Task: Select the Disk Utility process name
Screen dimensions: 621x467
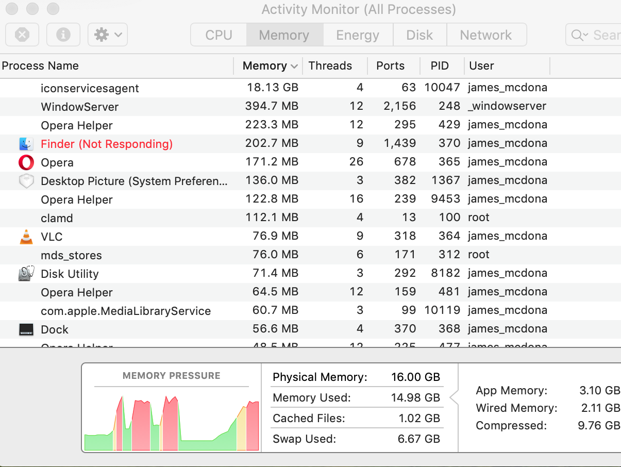Action: click(70, 274)
